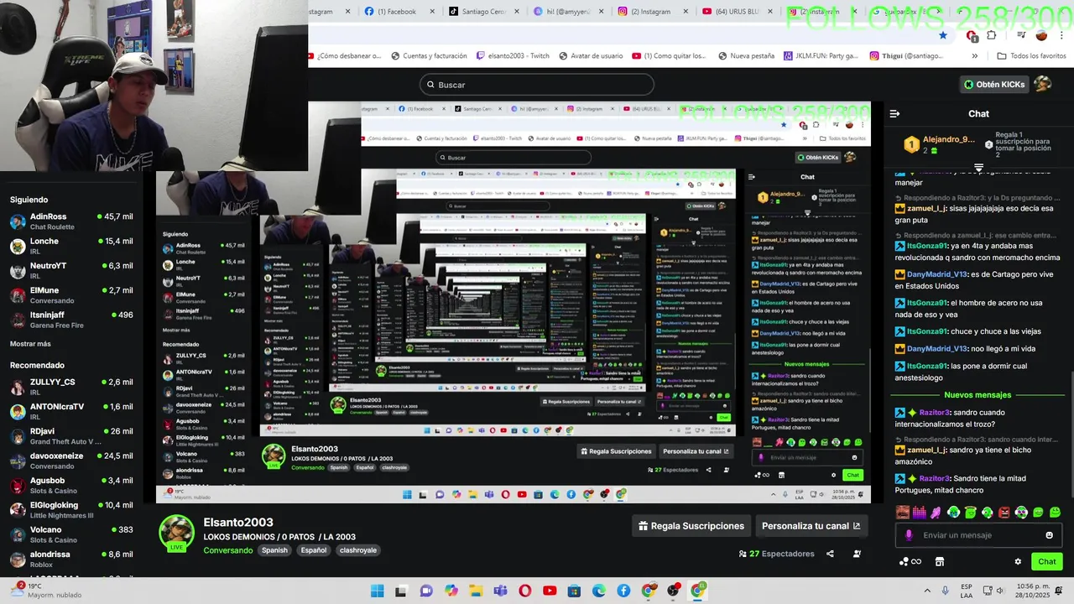
Task: Send the angry red face emote
Action: pos(1004,512)
